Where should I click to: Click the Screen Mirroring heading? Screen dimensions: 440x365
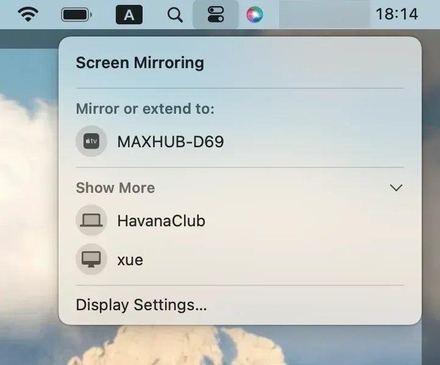point(140,63)
